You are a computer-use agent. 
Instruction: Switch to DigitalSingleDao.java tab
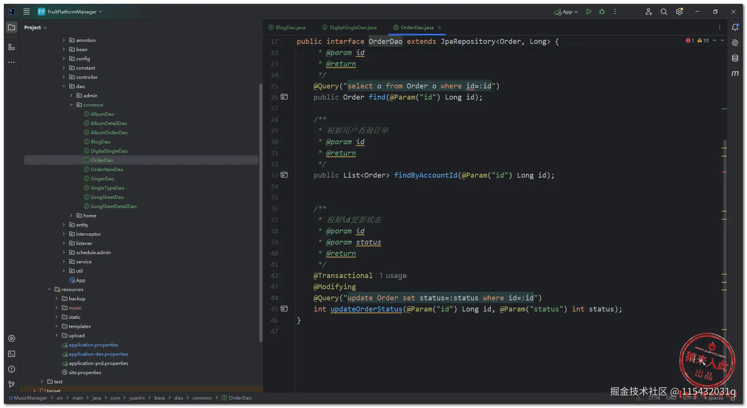click(349, 27)
